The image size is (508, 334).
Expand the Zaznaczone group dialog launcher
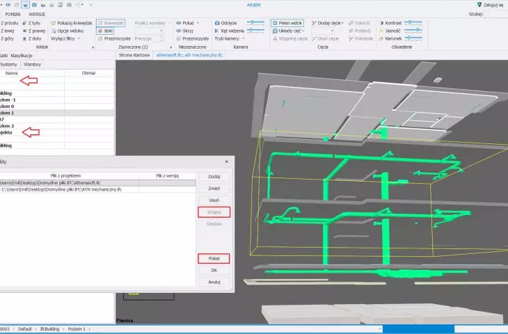(x=170, y=47)
